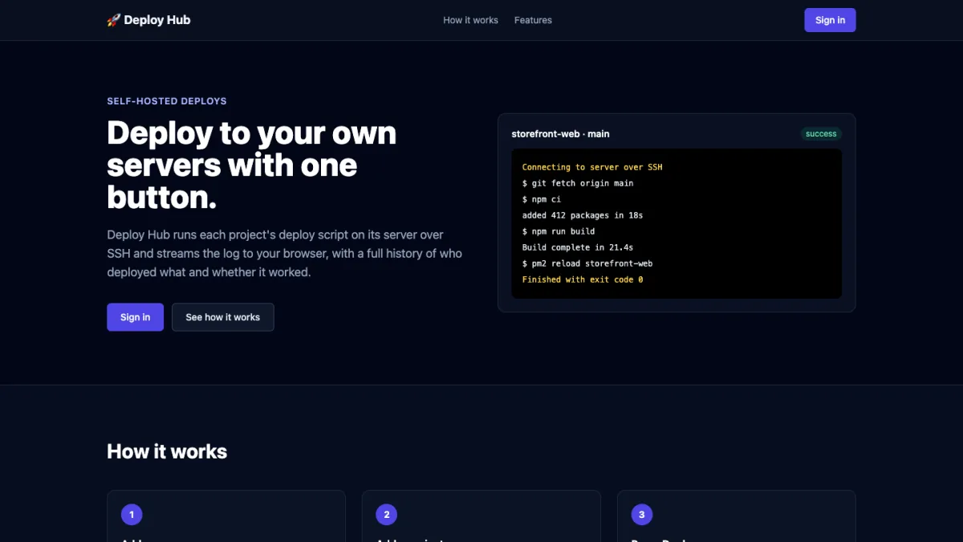Click the step 2 number circle
963x542 pixels.
tap(387, 515)
